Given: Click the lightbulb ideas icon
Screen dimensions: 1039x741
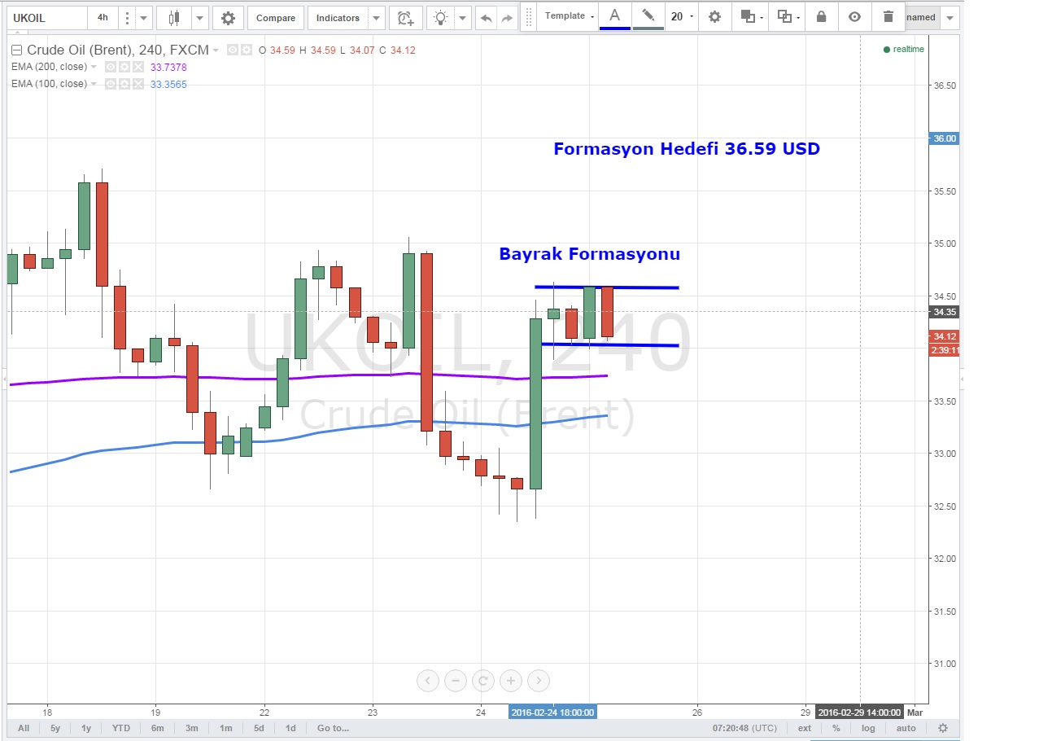Looking at the screenshot, I should pos(440,18).
